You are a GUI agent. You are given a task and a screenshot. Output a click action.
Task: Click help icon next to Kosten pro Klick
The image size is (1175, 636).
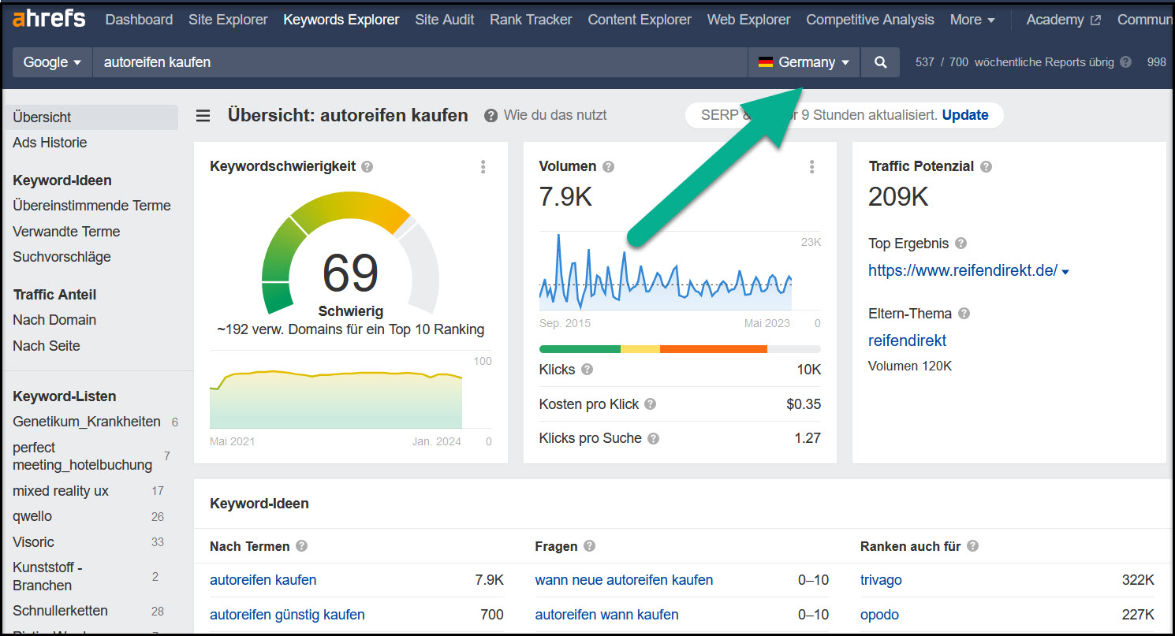[650, 404]
